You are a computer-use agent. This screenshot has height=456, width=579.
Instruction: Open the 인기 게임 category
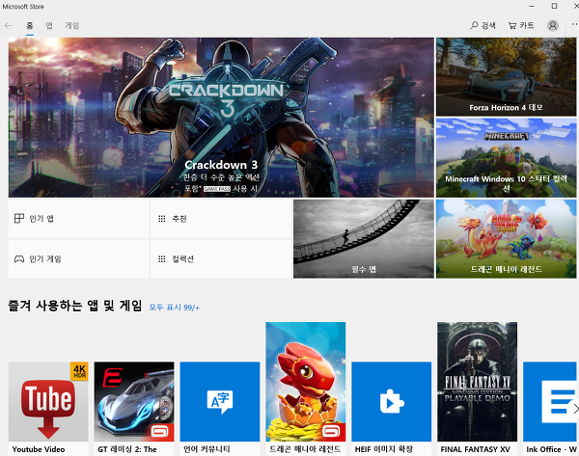pos(79,259)
